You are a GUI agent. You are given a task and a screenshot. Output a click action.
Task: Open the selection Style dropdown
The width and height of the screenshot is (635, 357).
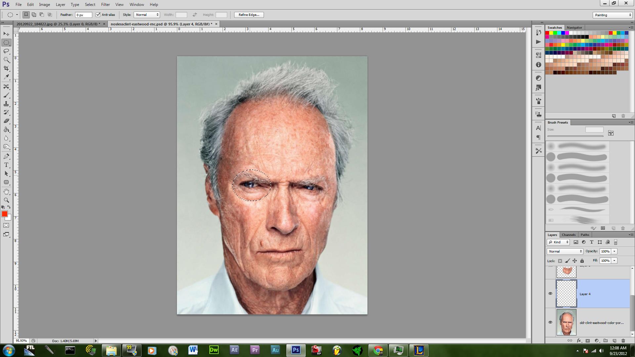[x=147, y=15]
